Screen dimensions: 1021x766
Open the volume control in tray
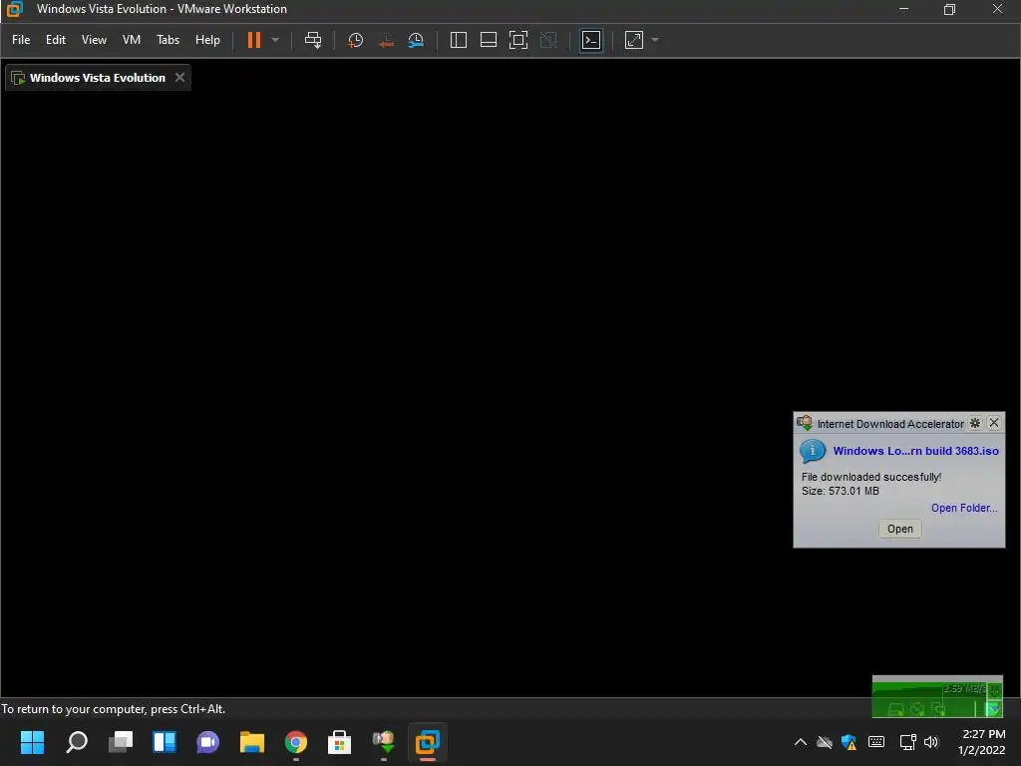[931, 742]
